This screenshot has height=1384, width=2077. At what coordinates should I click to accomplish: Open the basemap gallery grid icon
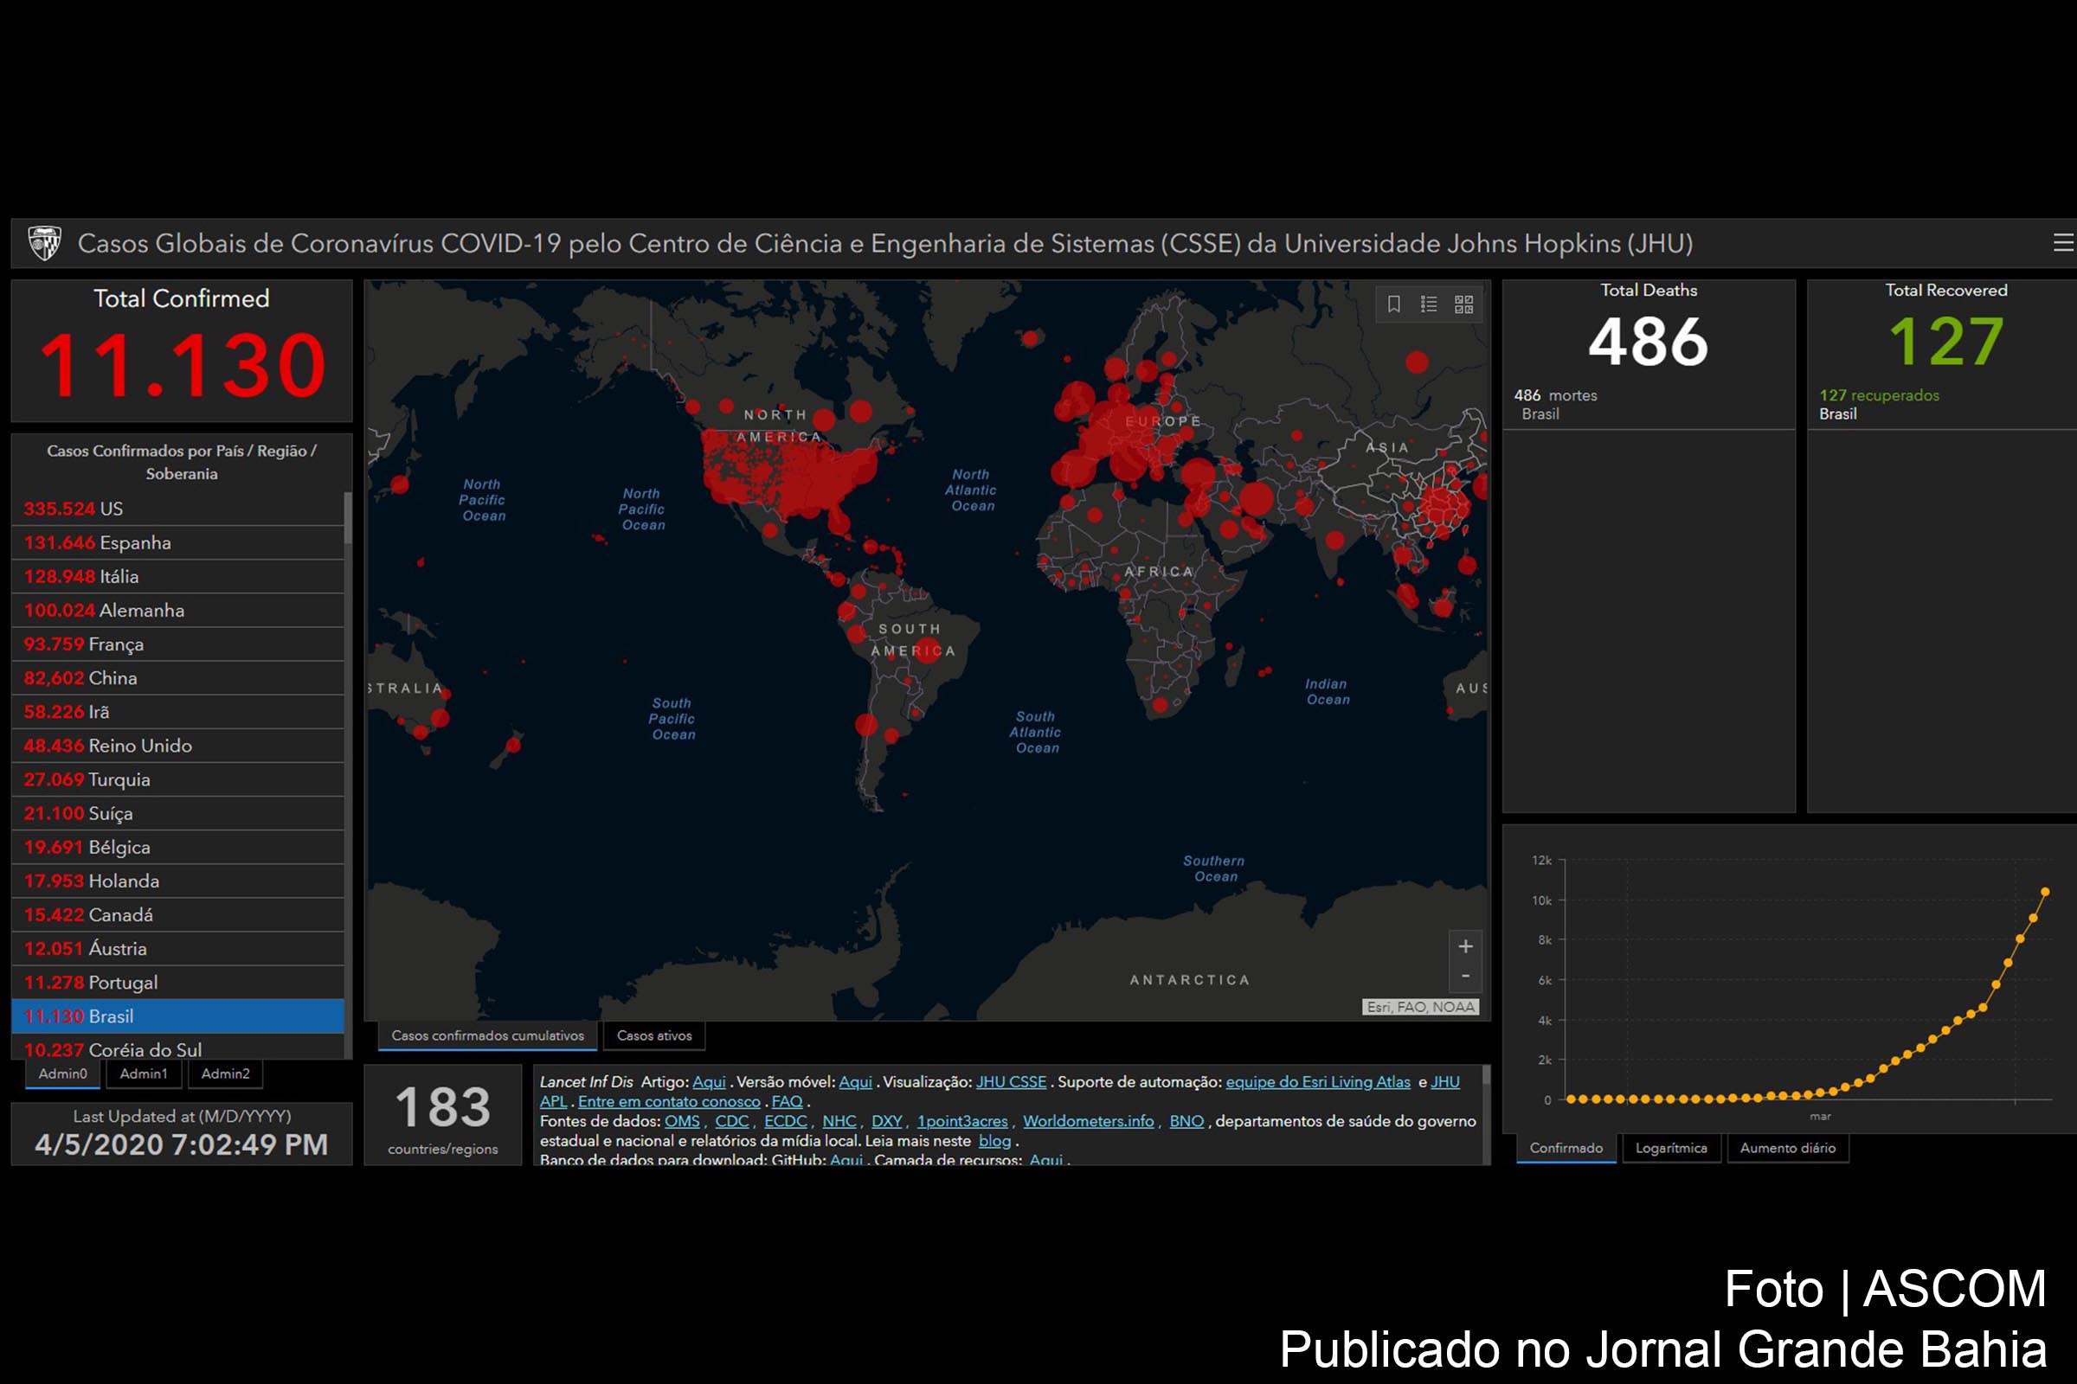(x=1464, y=304)
